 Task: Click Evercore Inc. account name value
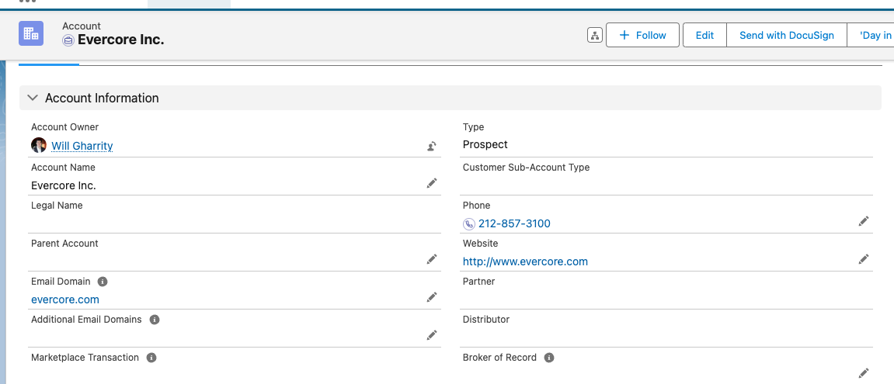tap(63, 185)
